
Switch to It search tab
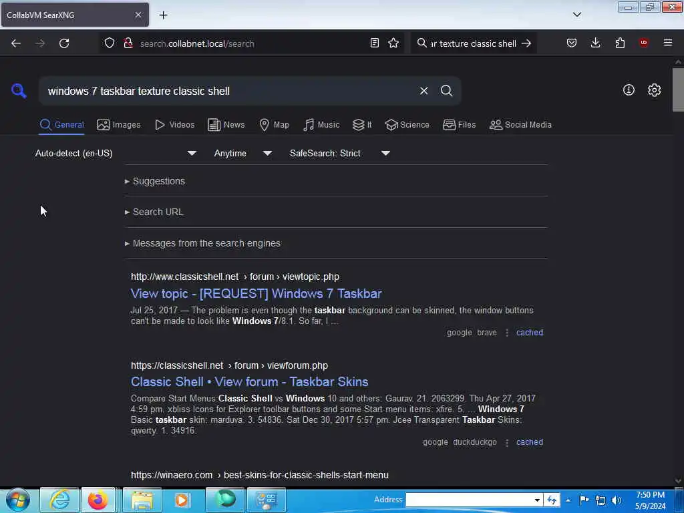coord(362,125)
